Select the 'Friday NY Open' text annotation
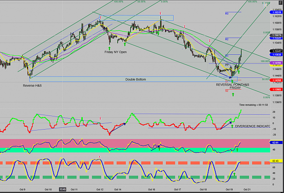This screenshot has width=284, height=193. 115,52
